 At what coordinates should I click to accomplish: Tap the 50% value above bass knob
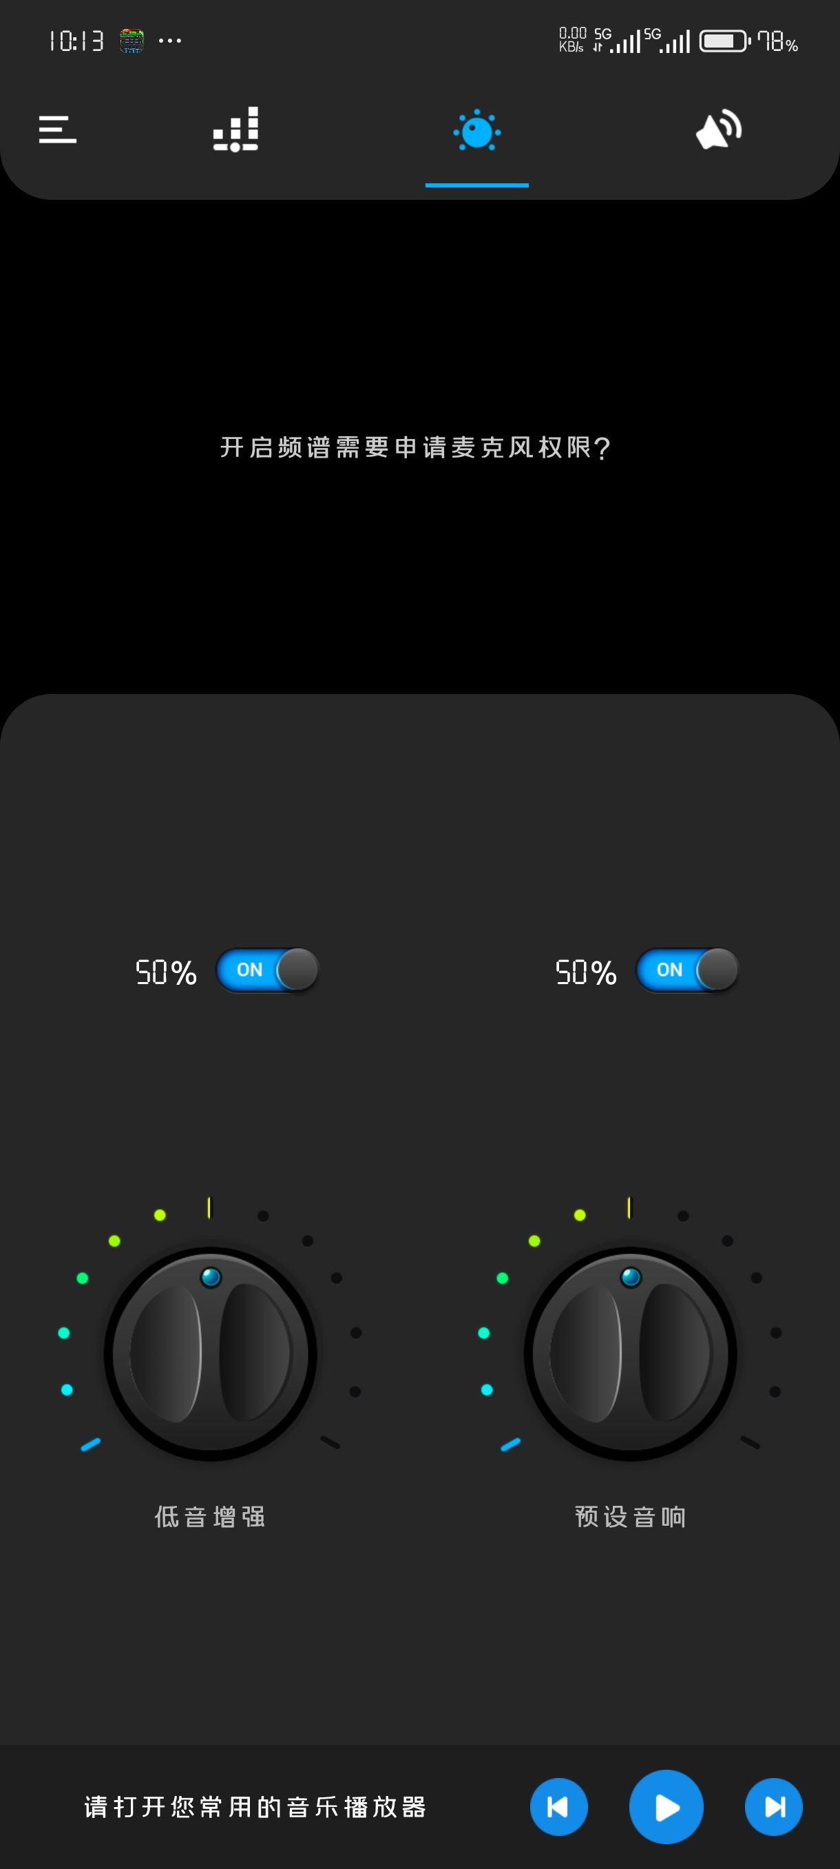coord(166,972)
